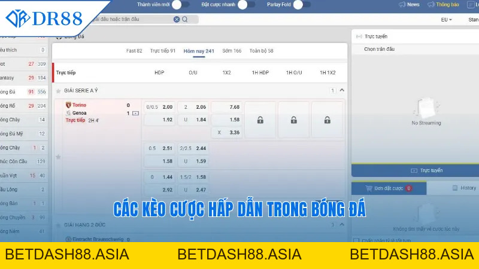This screenshot has height=269, width=479.
Task: Select handicap 0.5 at odds 2.51
Action: (159, 148)
